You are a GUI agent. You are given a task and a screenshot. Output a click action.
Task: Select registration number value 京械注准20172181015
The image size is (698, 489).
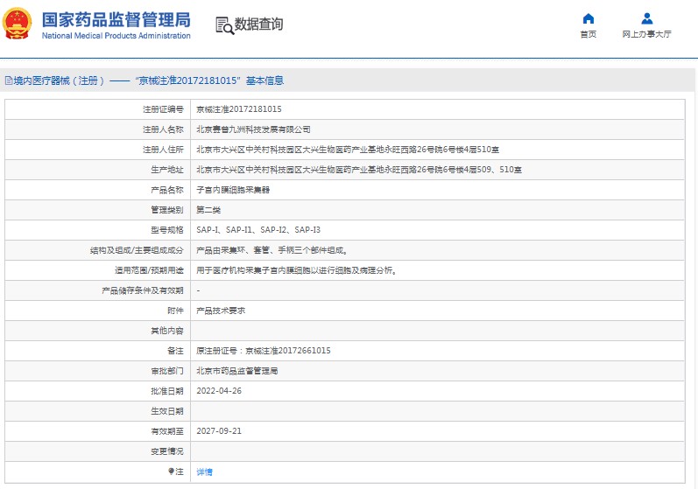point(238,109)
